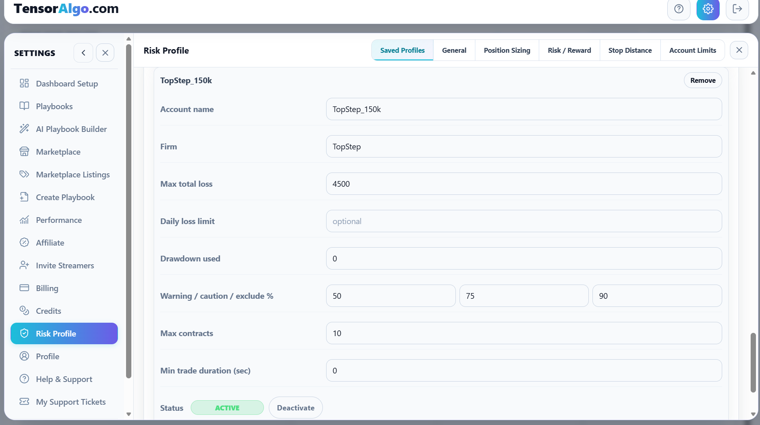
Task: Open the Risk / Reward tab
Action: pyautogui.click(x=569, y=50)
